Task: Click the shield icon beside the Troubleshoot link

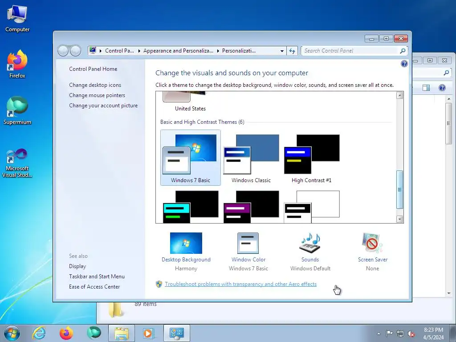Action: tap(159, 284)
